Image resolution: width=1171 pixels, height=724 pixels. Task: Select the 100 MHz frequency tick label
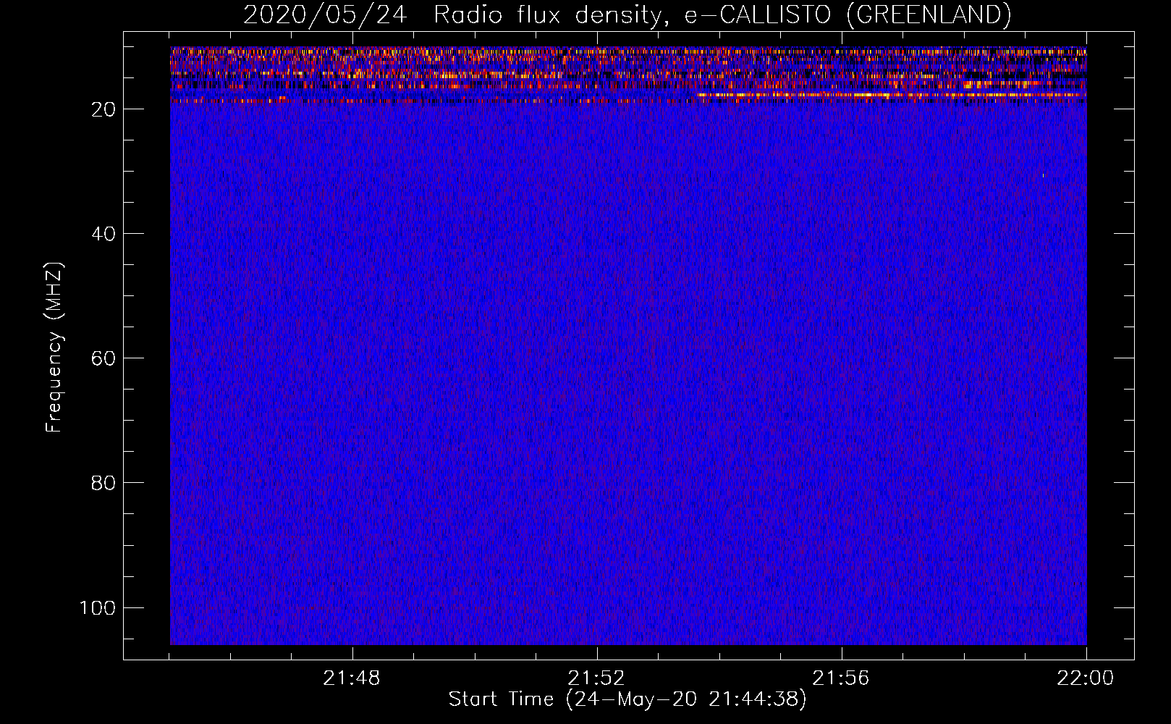click(x=98, y=607)
